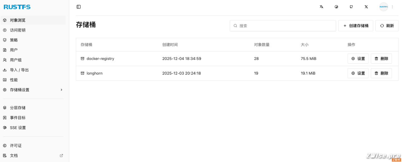Open the X (Twitter) link icon
This screenshot has height=162, width=402.
point(366,7)
